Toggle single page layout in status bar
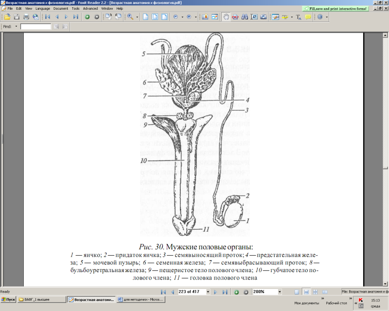 297,292
